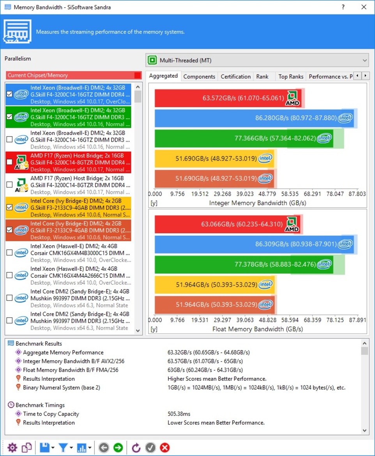Click the app icon in the title bar
The height and width of the screenshot is (456, 375).
(7, 7)
